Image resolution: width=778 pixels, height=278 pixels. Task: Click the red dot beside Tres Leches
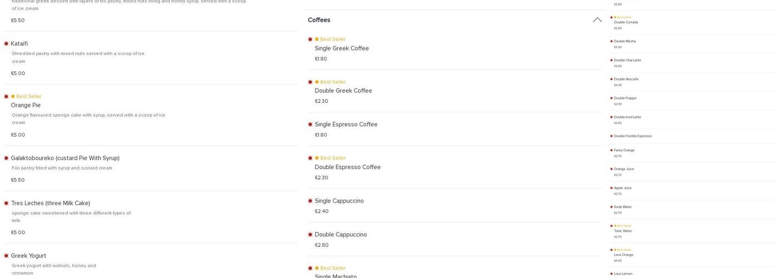[6, 203]
